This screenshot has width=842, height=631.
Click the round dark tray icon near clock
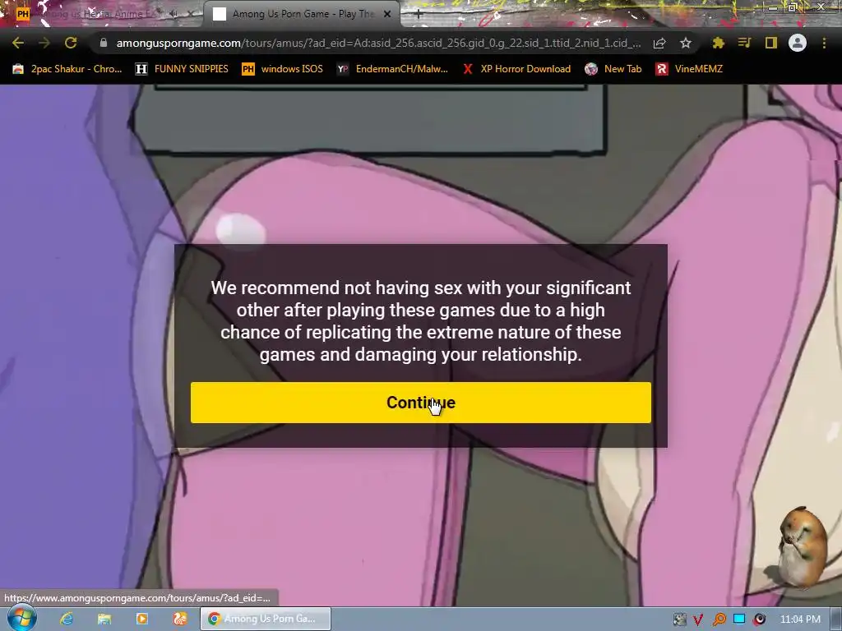click(759, 619)
